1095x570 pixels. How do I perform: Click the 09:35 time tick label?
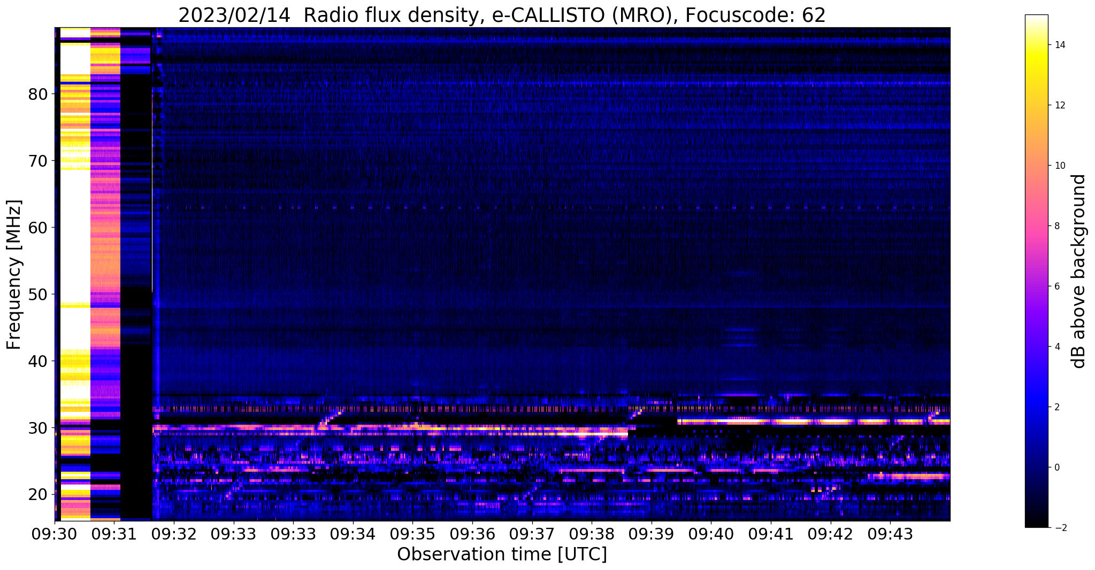412,534
